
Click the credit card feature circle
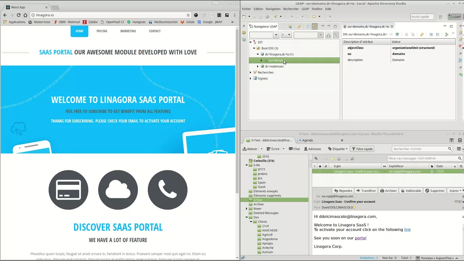[69, 190]
